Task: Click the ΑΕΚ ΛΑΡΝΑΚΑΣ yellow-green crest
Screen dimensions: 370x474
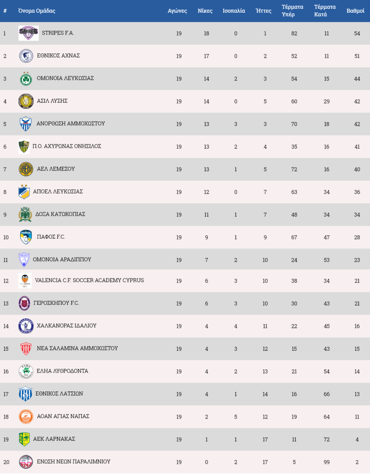Action: pos(24,439)
